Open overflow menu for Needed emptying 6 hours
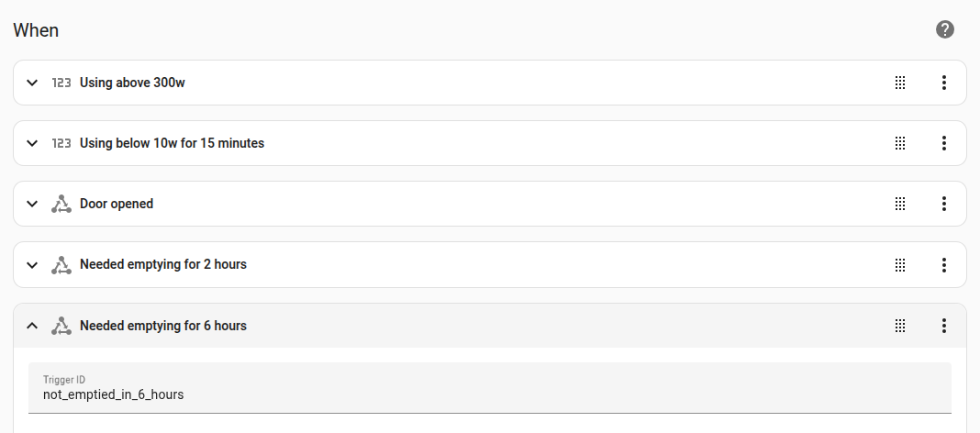The width and height of the screenshot is (980, 433). coord(943,326)
